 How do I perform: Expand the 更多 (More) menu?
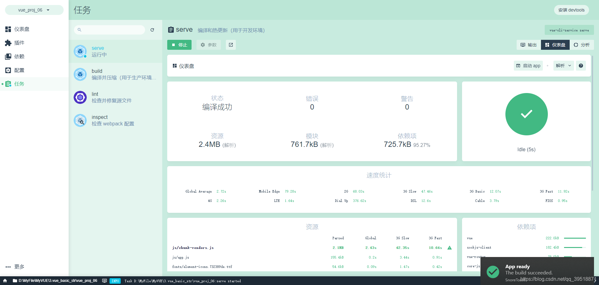click(15, 267)
